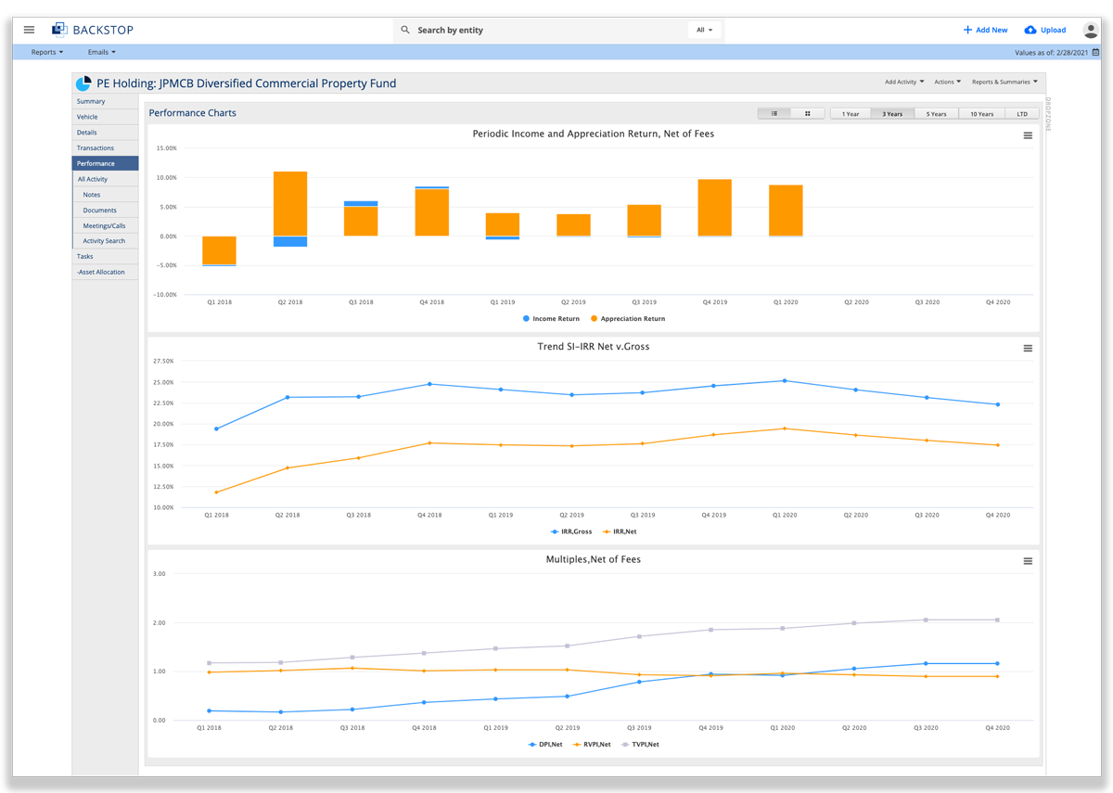Toggle DPI,Net legend series
Image resolution: width=1113 pixels, height=793 pixels.
tap(545, 744)
